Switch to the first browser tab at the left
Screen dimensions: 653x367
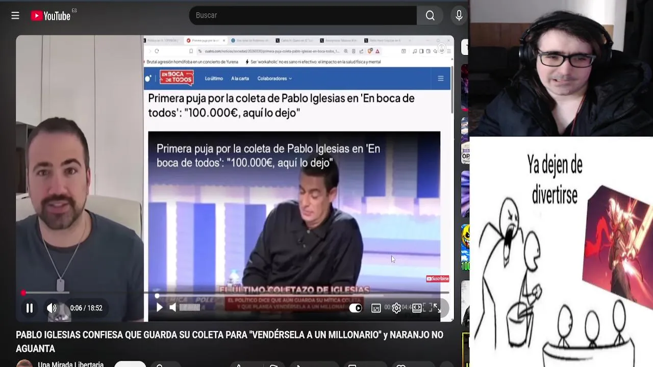(162, 40)
